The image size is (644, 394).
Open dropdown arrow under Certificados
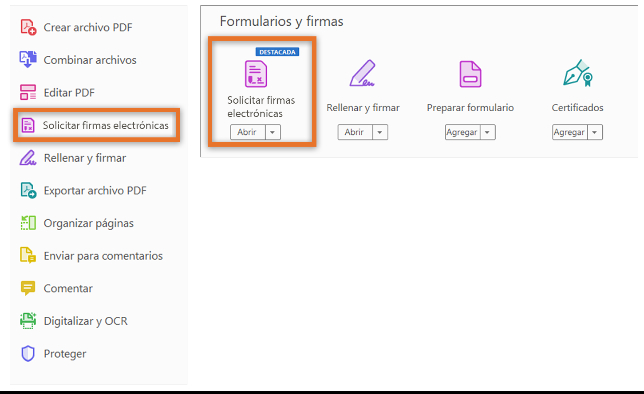[x=595, y=132]
